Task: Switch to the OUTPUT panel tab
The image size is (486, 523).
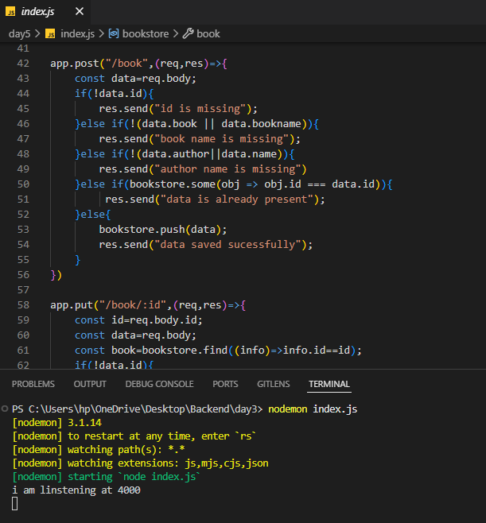Action: click(90, 384)
